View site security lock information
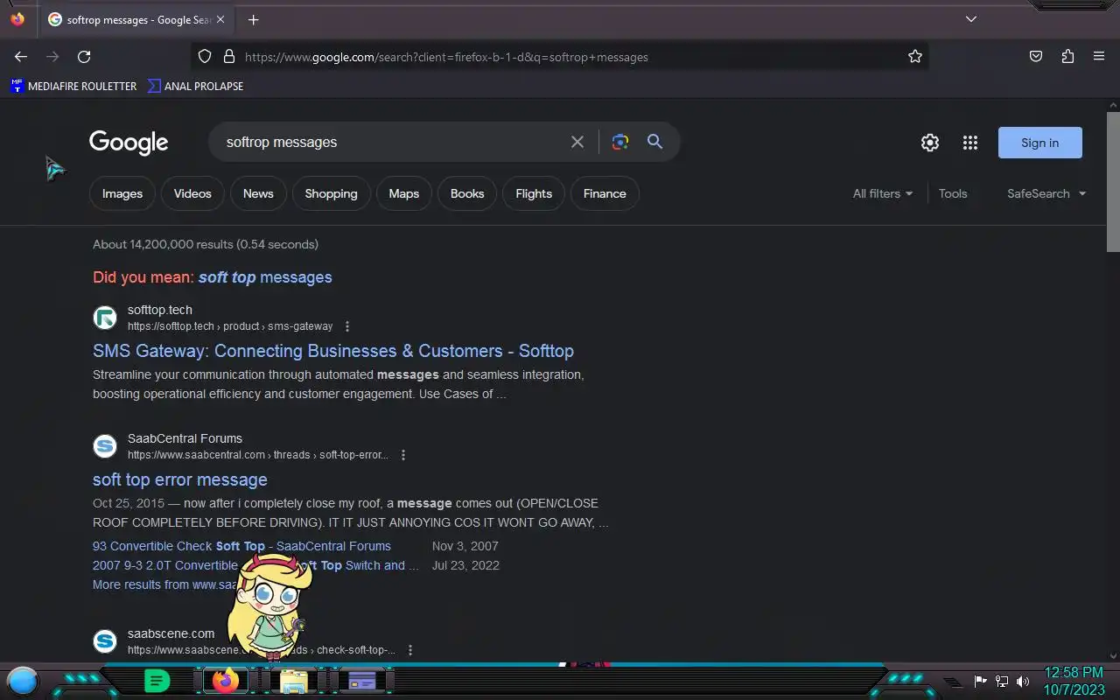 pos(229,57)
